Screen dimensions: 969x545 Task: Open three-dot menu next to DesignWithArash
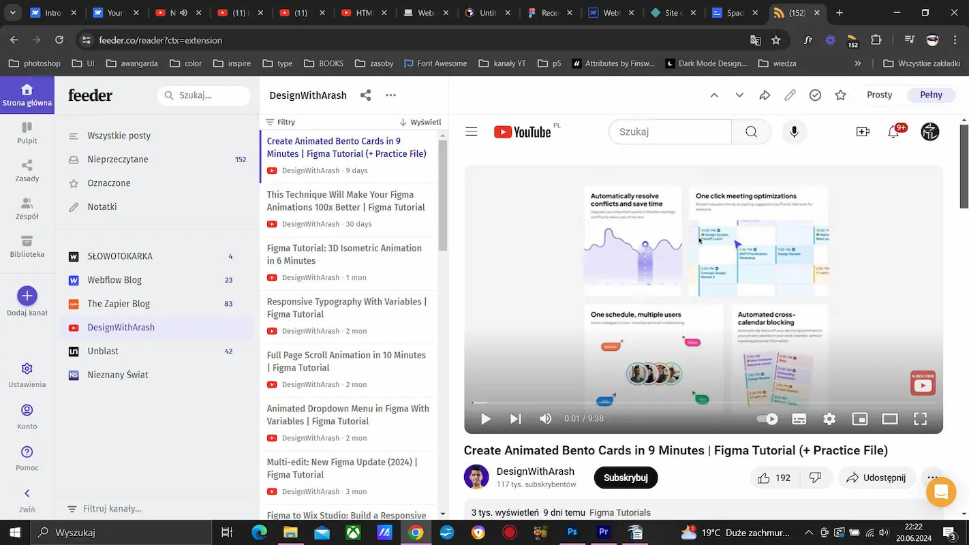[390, 95]
